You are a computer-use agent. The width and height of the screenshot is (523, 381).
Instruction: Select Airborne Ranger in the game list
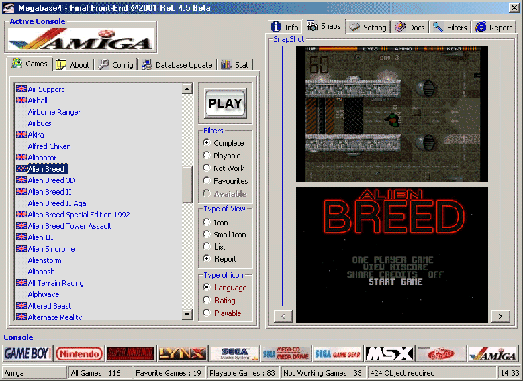[54, 112]
